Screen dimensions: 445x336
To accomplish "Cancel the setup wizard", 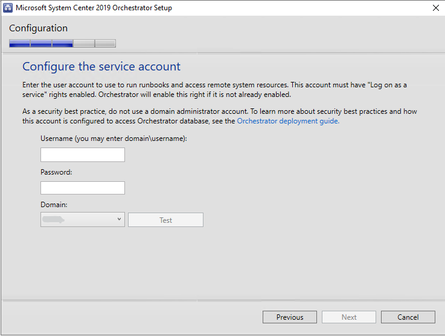I will click(x=408, y=317).
